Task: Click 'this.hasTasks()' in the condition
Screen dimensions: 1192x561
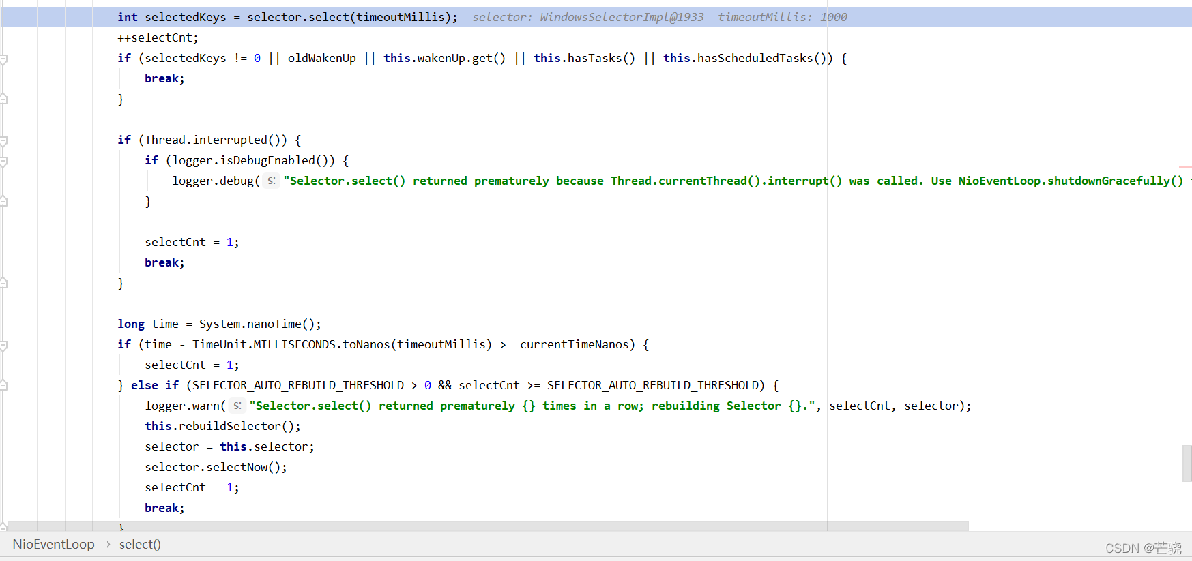Action: [x=584, y=58]
